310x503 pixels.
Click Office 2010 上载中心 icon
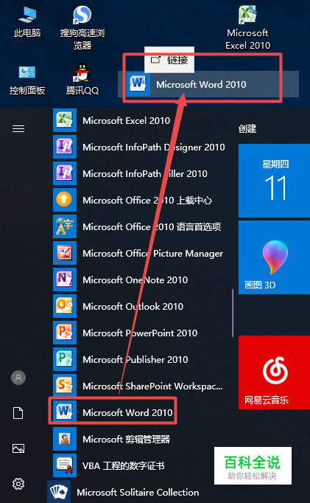pyautogui.click(x=65, y=200)
